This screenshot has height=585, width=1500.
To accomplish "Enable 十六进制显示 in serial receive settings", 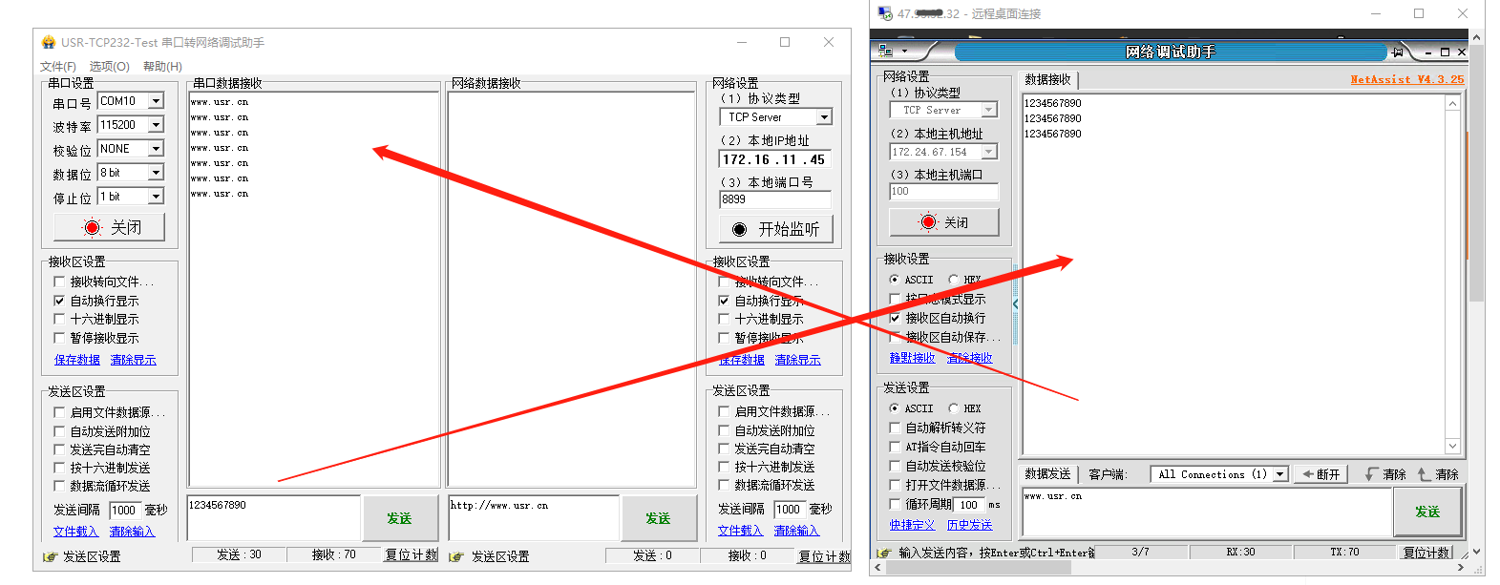I will coord(59,319).
